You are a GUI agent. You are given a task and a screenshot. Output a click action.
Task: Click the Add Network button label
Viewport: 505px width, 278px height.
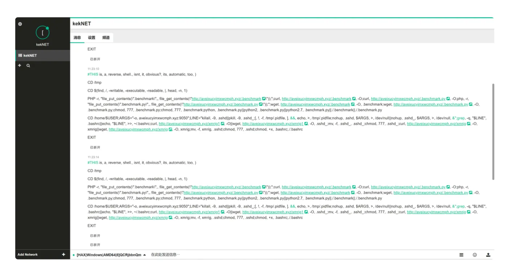coord(28,255)
